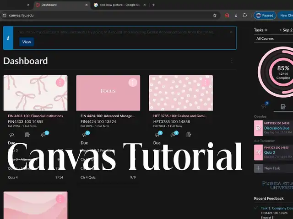This screenshot has width=293, height=219.
Task: Open FIN 4303-100 Financial Institutions course link
Action: coord(35,116)
